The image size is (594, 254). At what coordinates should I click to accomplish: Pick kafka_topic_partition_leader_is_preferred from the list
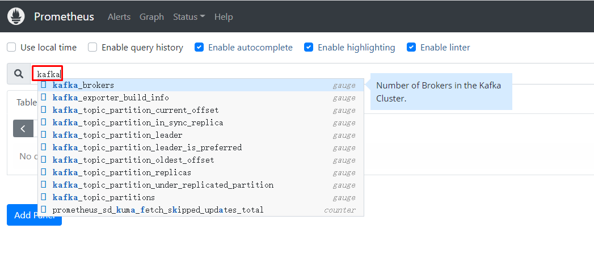tap(201, 147)
